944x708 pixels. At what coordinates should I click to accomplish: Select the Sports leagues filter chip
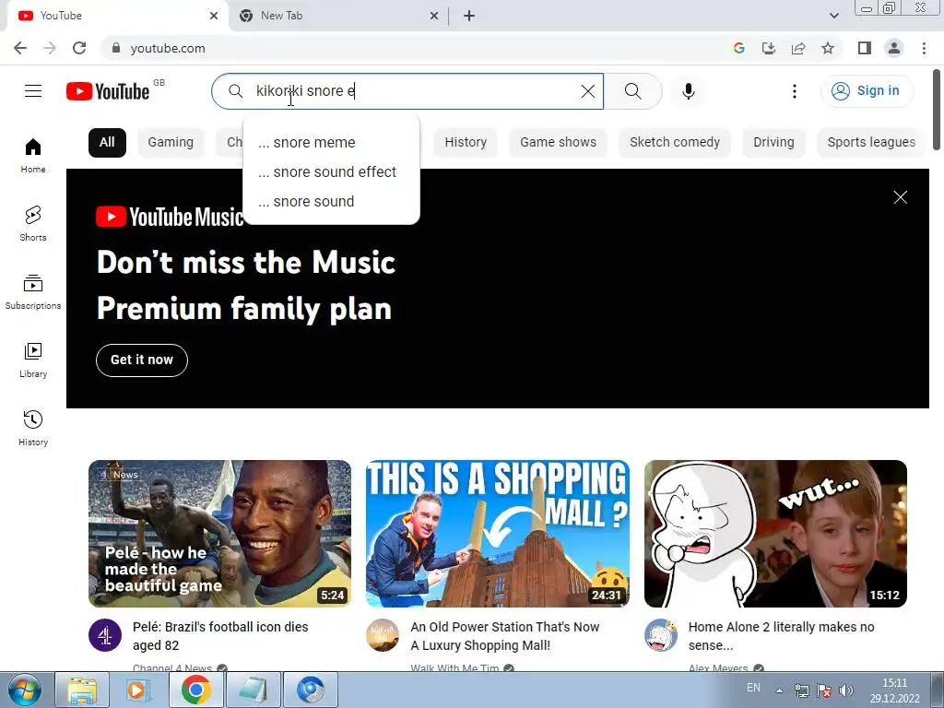tap(871, 143)
